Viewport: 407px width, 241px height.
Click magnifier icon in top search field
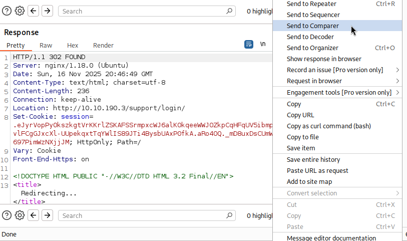[229, 11]
